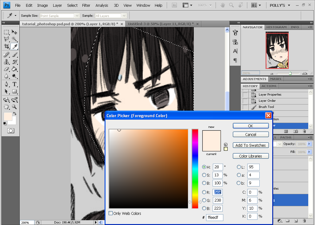Select the Brush tool in the toolbox
315x225 pixels.
click(14, 55)
